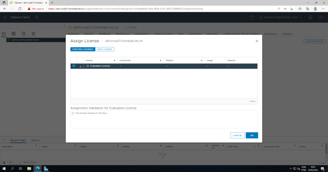Open the browser settings ellipsis menu
This screenshot has width=328, height=172.
[323, 9]
